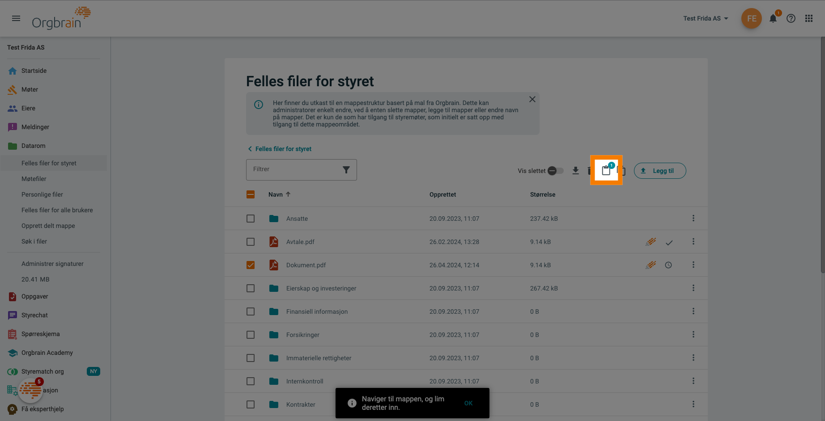Open more options for Forsikringer

click(693, 334)
